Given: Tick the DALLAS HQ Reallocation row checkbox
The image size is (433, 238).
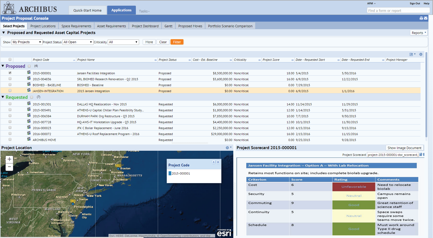Looking at the screenshot, I should pyautogui.click(x=10, y=104).
